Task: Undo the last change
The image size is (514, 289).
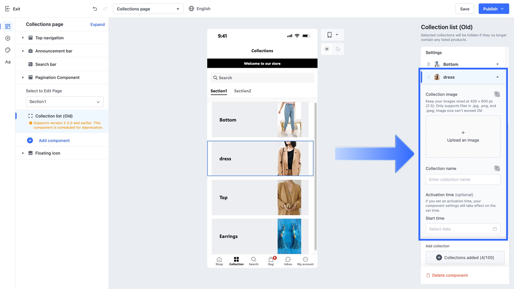Action: pos(95,9)
